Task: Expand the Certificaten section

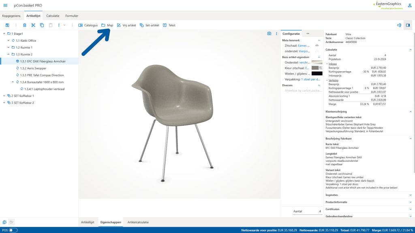Action: (411, 209)
